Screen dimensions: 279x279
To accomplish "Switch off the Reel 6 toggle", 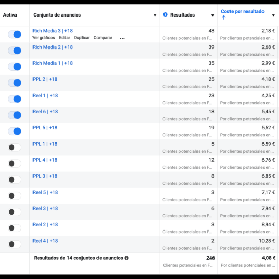I will [14, 115].
